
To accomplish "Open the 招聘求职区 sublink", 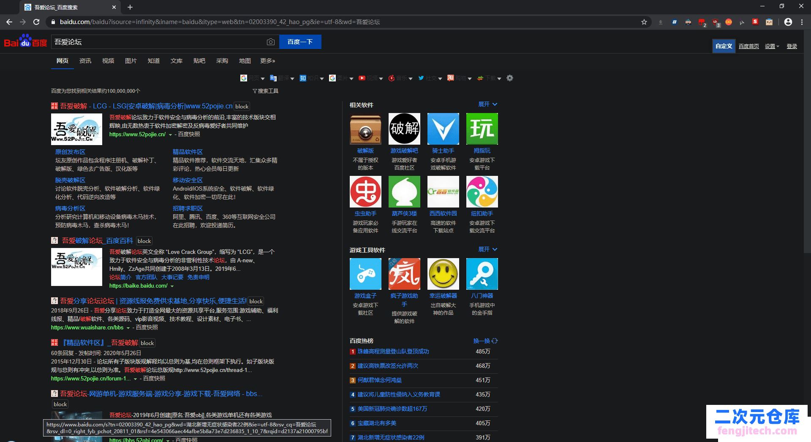I will click(188, 208).
